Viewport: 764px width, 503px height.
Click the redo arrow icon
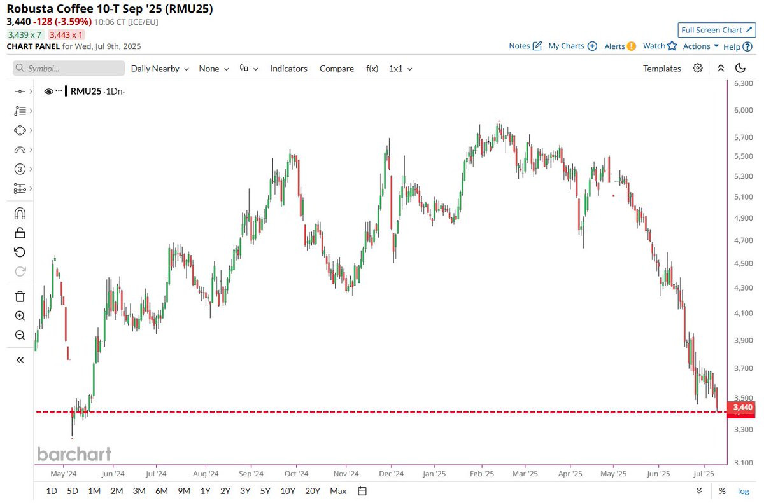coord(20,272)
